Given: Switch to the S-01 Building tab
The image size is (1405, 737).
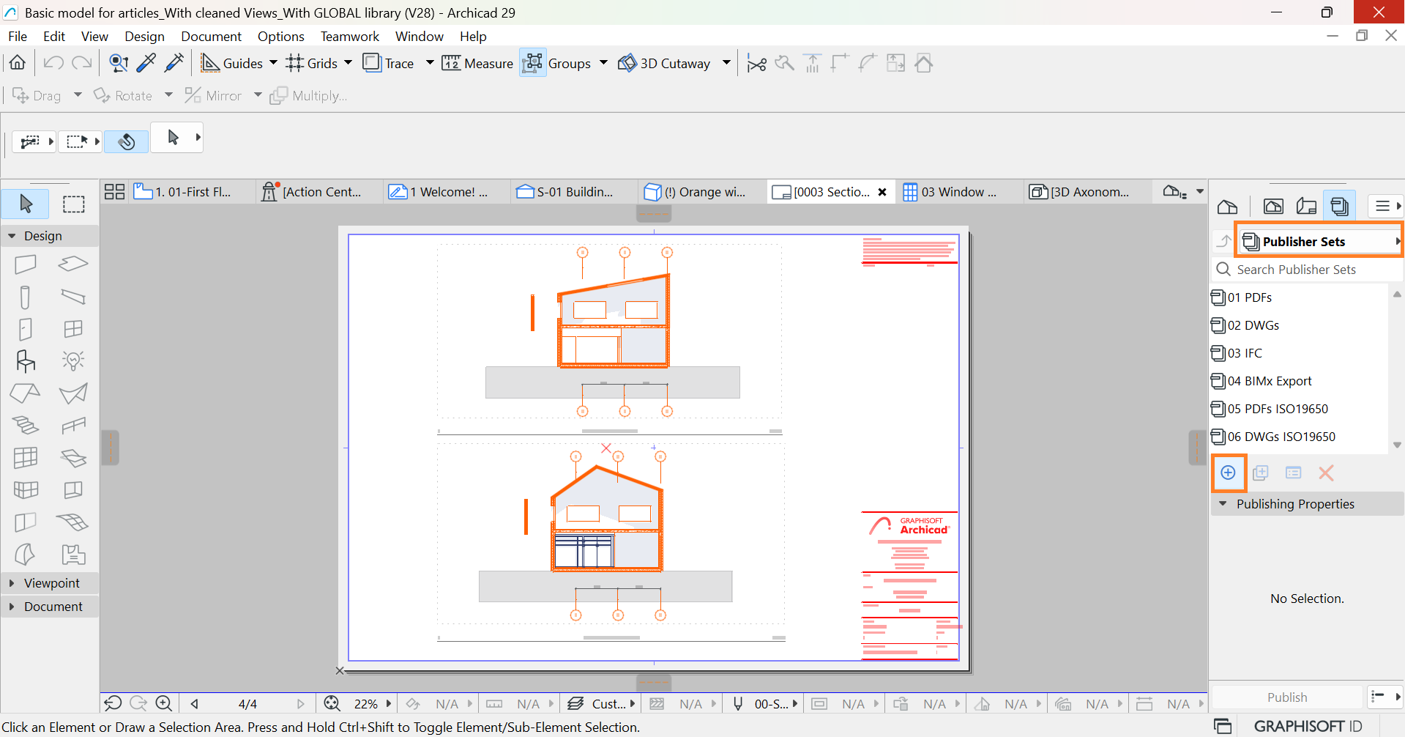Looking at the screenshot, I should 575,192.
